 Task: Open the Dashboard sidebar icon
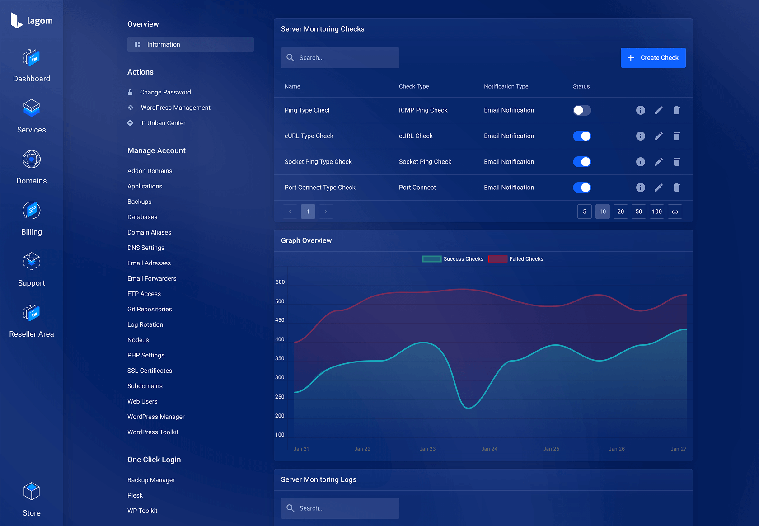tap(32, 58)
